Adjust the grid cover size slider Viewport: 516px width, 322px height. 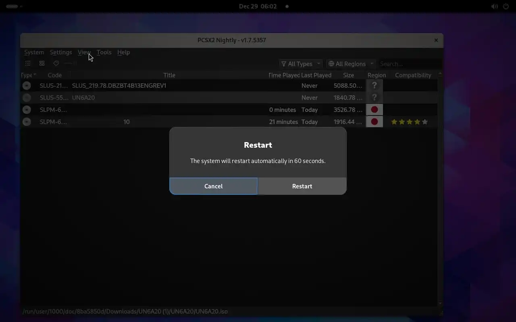point(70,63)
